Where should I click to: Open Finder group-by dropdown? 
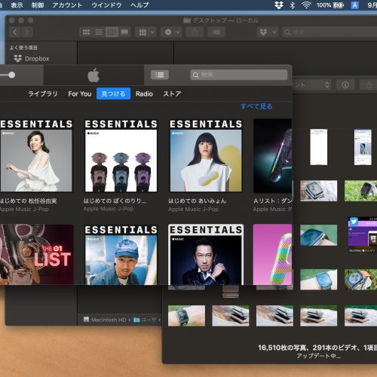(146, 32)
